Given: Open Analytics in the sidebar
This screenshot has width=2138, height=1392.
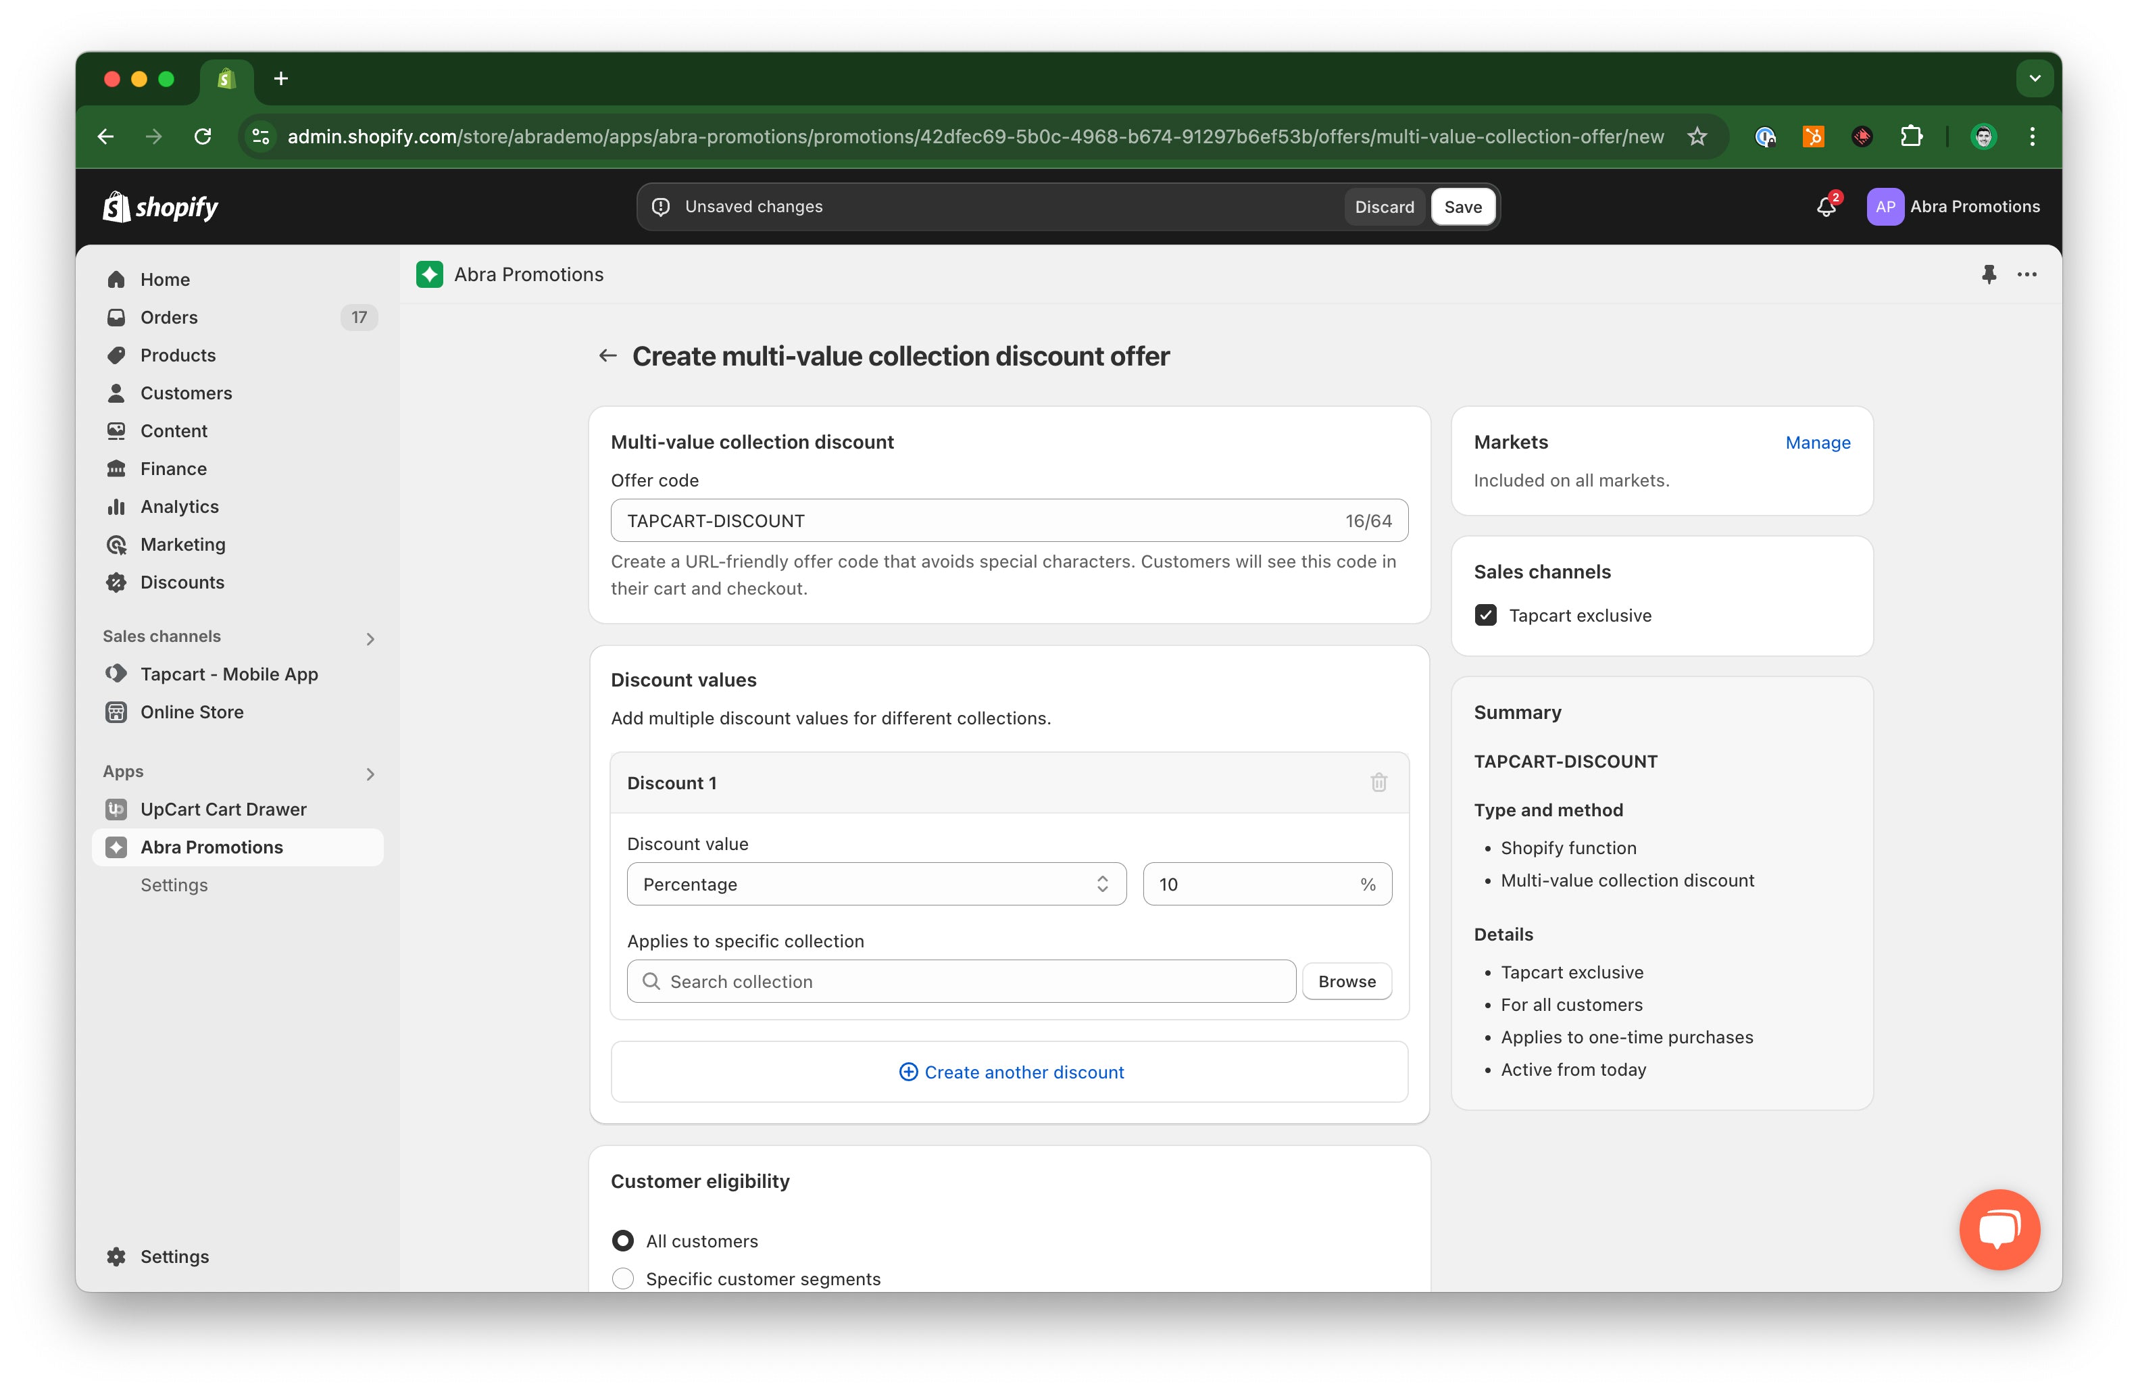Looking at the screenshot, I should coord(238,507).
